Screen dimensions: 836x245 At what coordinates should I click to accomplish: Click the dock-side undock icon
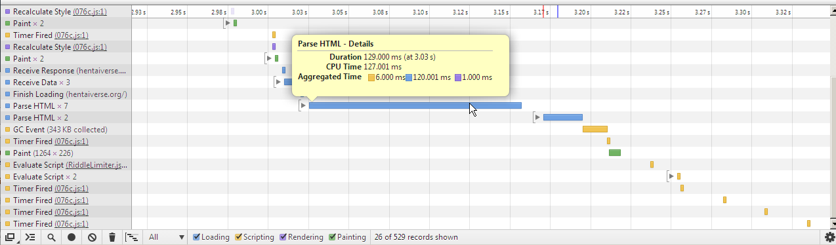pyautogui.click(x=9, y=237)
